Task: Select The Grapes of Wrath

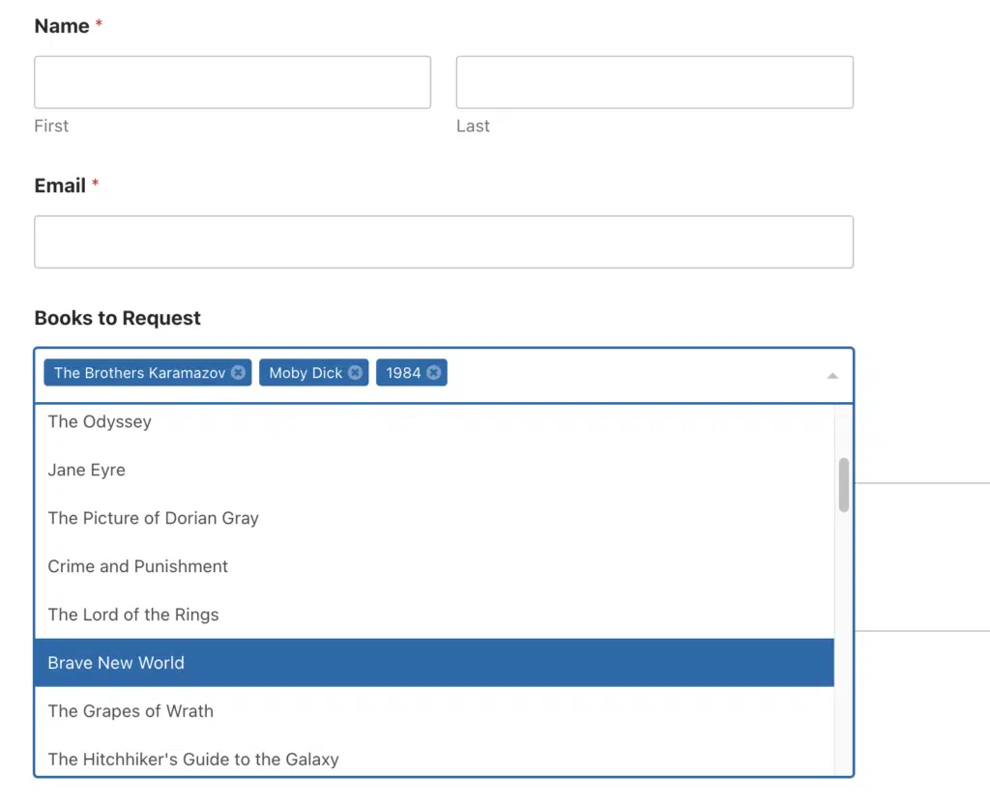Action: pos(434,711)
